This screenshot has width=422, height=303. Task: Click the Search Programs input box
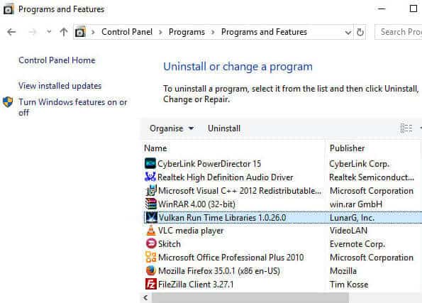pyautogui.click(x=399, y=32)
